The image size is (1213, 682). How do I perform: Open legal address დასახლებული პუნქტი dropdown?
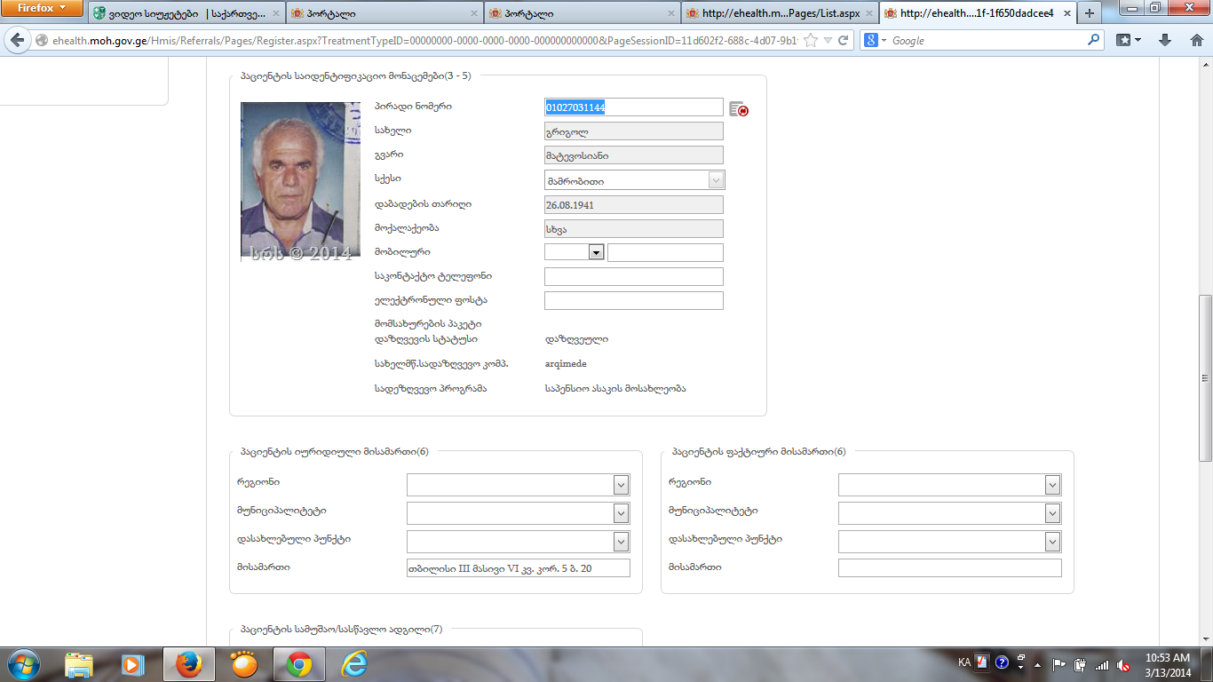coord(621,542)
